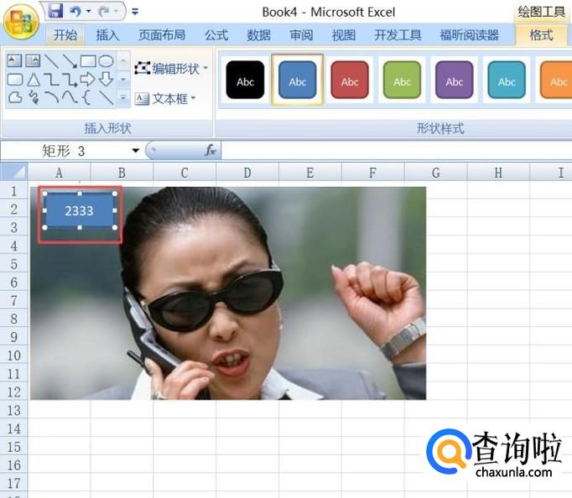The height and width of the screenshot is (498, 572).
Task: Click the insert function fx icon
Action: 211,150
